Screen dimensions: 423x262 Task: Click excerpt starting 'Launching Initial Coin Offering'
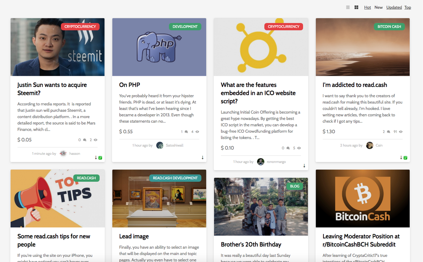(261, 125)
